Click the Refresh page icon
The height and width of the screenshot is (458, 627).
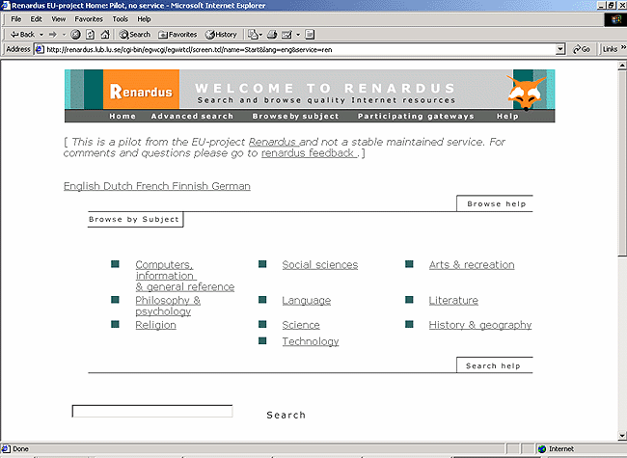pyautogui.click(x=91, y=35)
